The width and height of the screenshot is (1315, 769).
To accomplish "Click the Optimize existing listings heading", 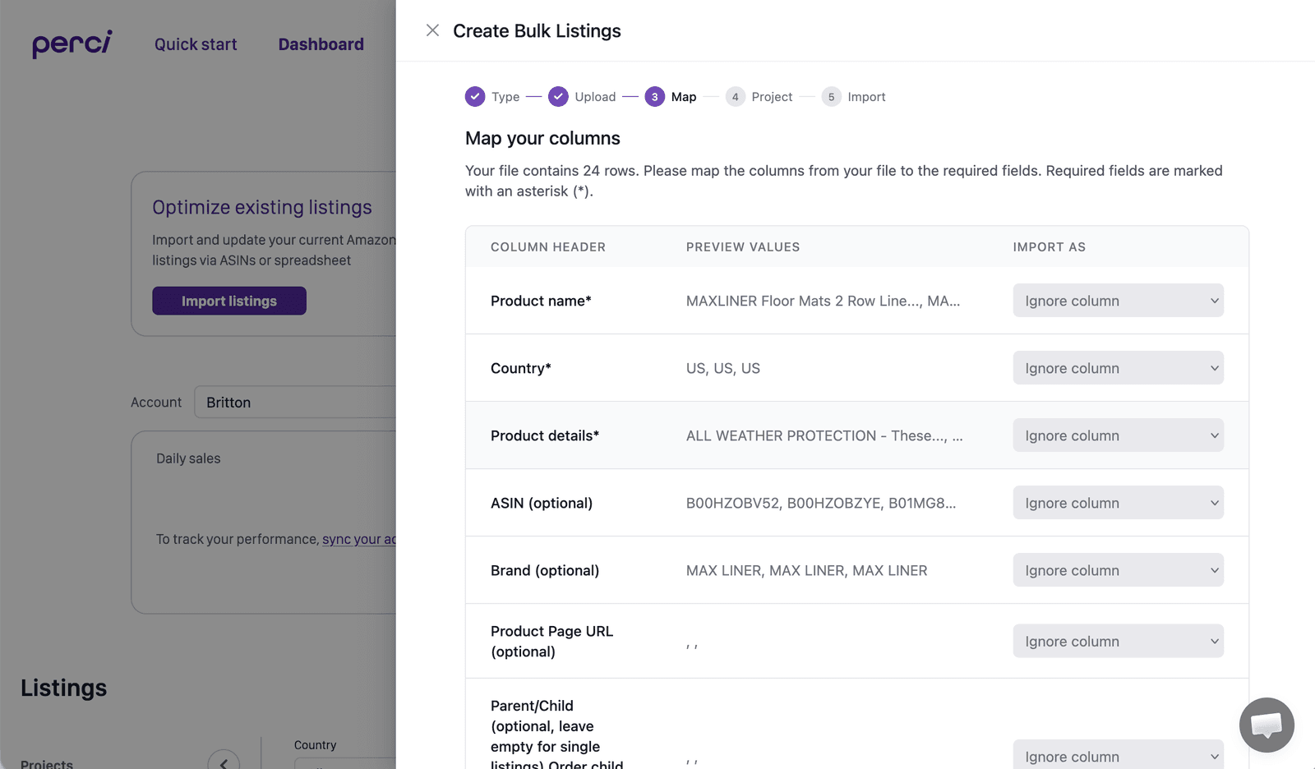I will pyautogui.click(x=262, y=207).
